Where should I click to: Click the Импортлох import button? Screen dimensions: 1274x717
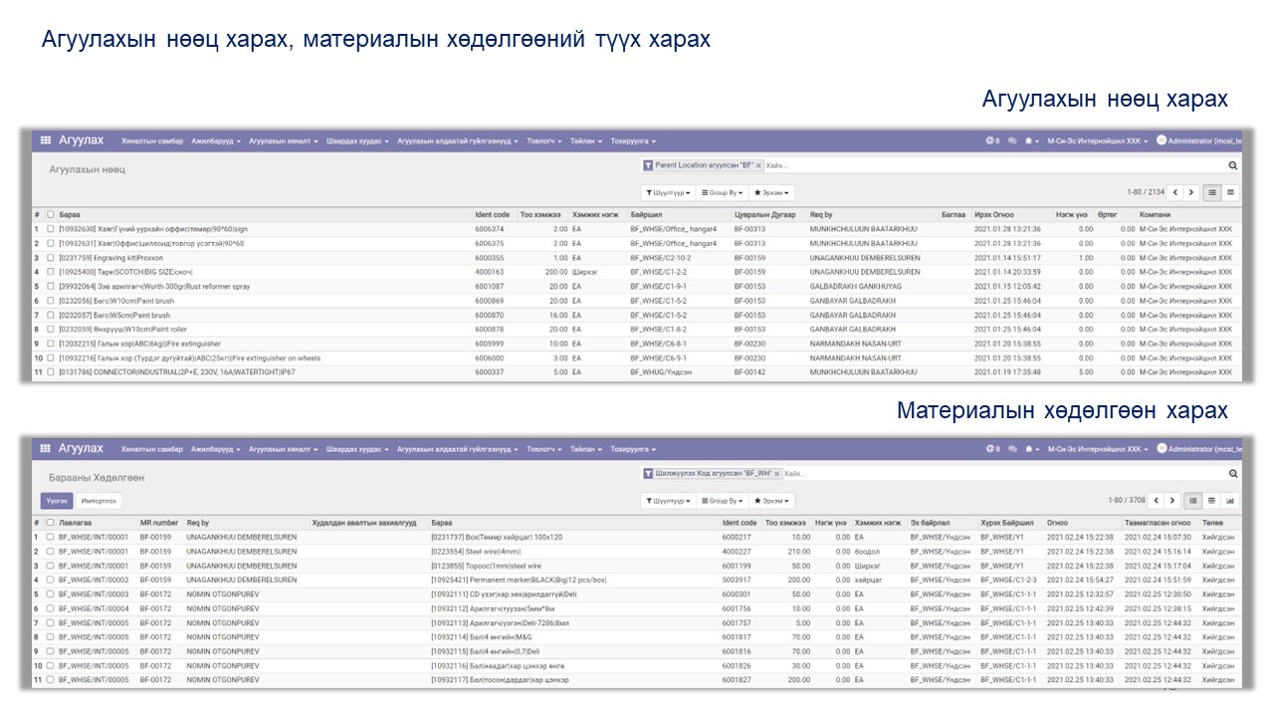[100, 501]
